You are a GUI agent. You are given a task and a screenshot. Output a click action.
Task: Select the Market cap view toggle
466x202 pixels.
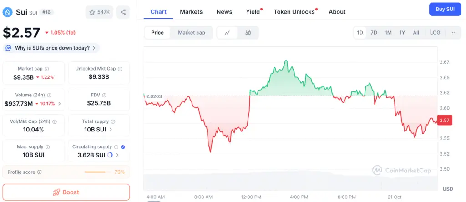pos(191,33)
